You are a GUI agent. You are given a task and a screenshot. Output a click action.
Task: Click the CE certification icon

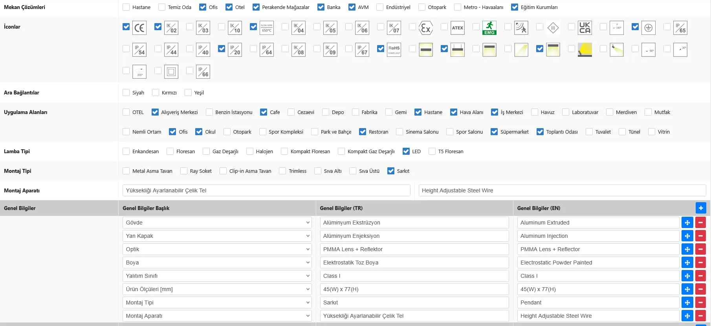tap(139, 28)
